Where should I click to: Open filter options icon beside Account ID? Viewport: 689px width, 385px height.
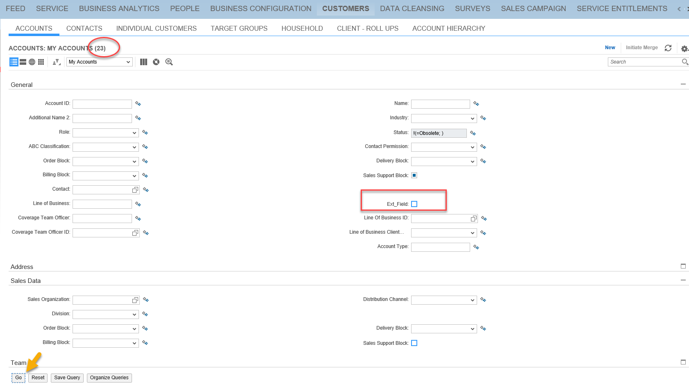click(x=138, y=104)
